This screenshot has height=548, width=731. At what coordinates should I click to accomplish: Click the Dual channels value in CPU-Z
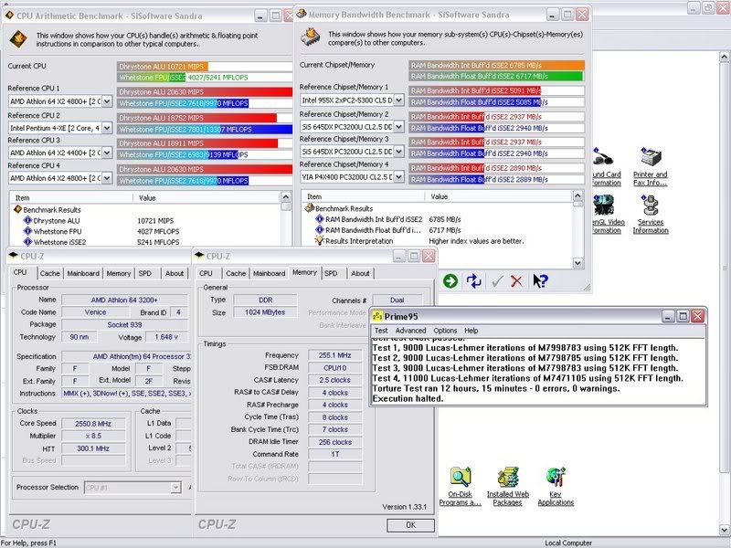[x=397, y=300]
